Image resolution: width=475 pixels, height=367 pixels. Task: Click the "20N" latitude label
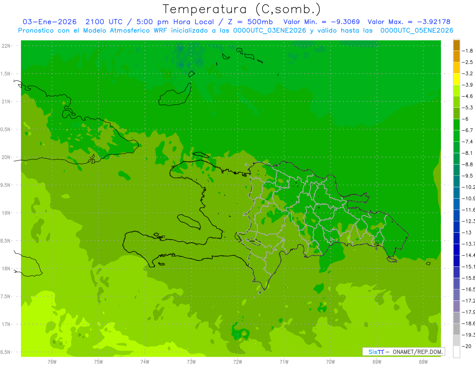coord(6,157)
